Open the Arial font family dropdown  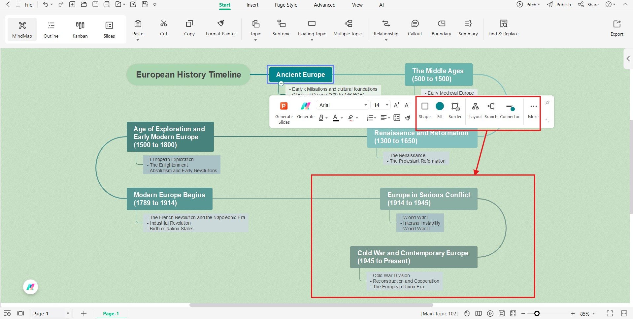343,105
